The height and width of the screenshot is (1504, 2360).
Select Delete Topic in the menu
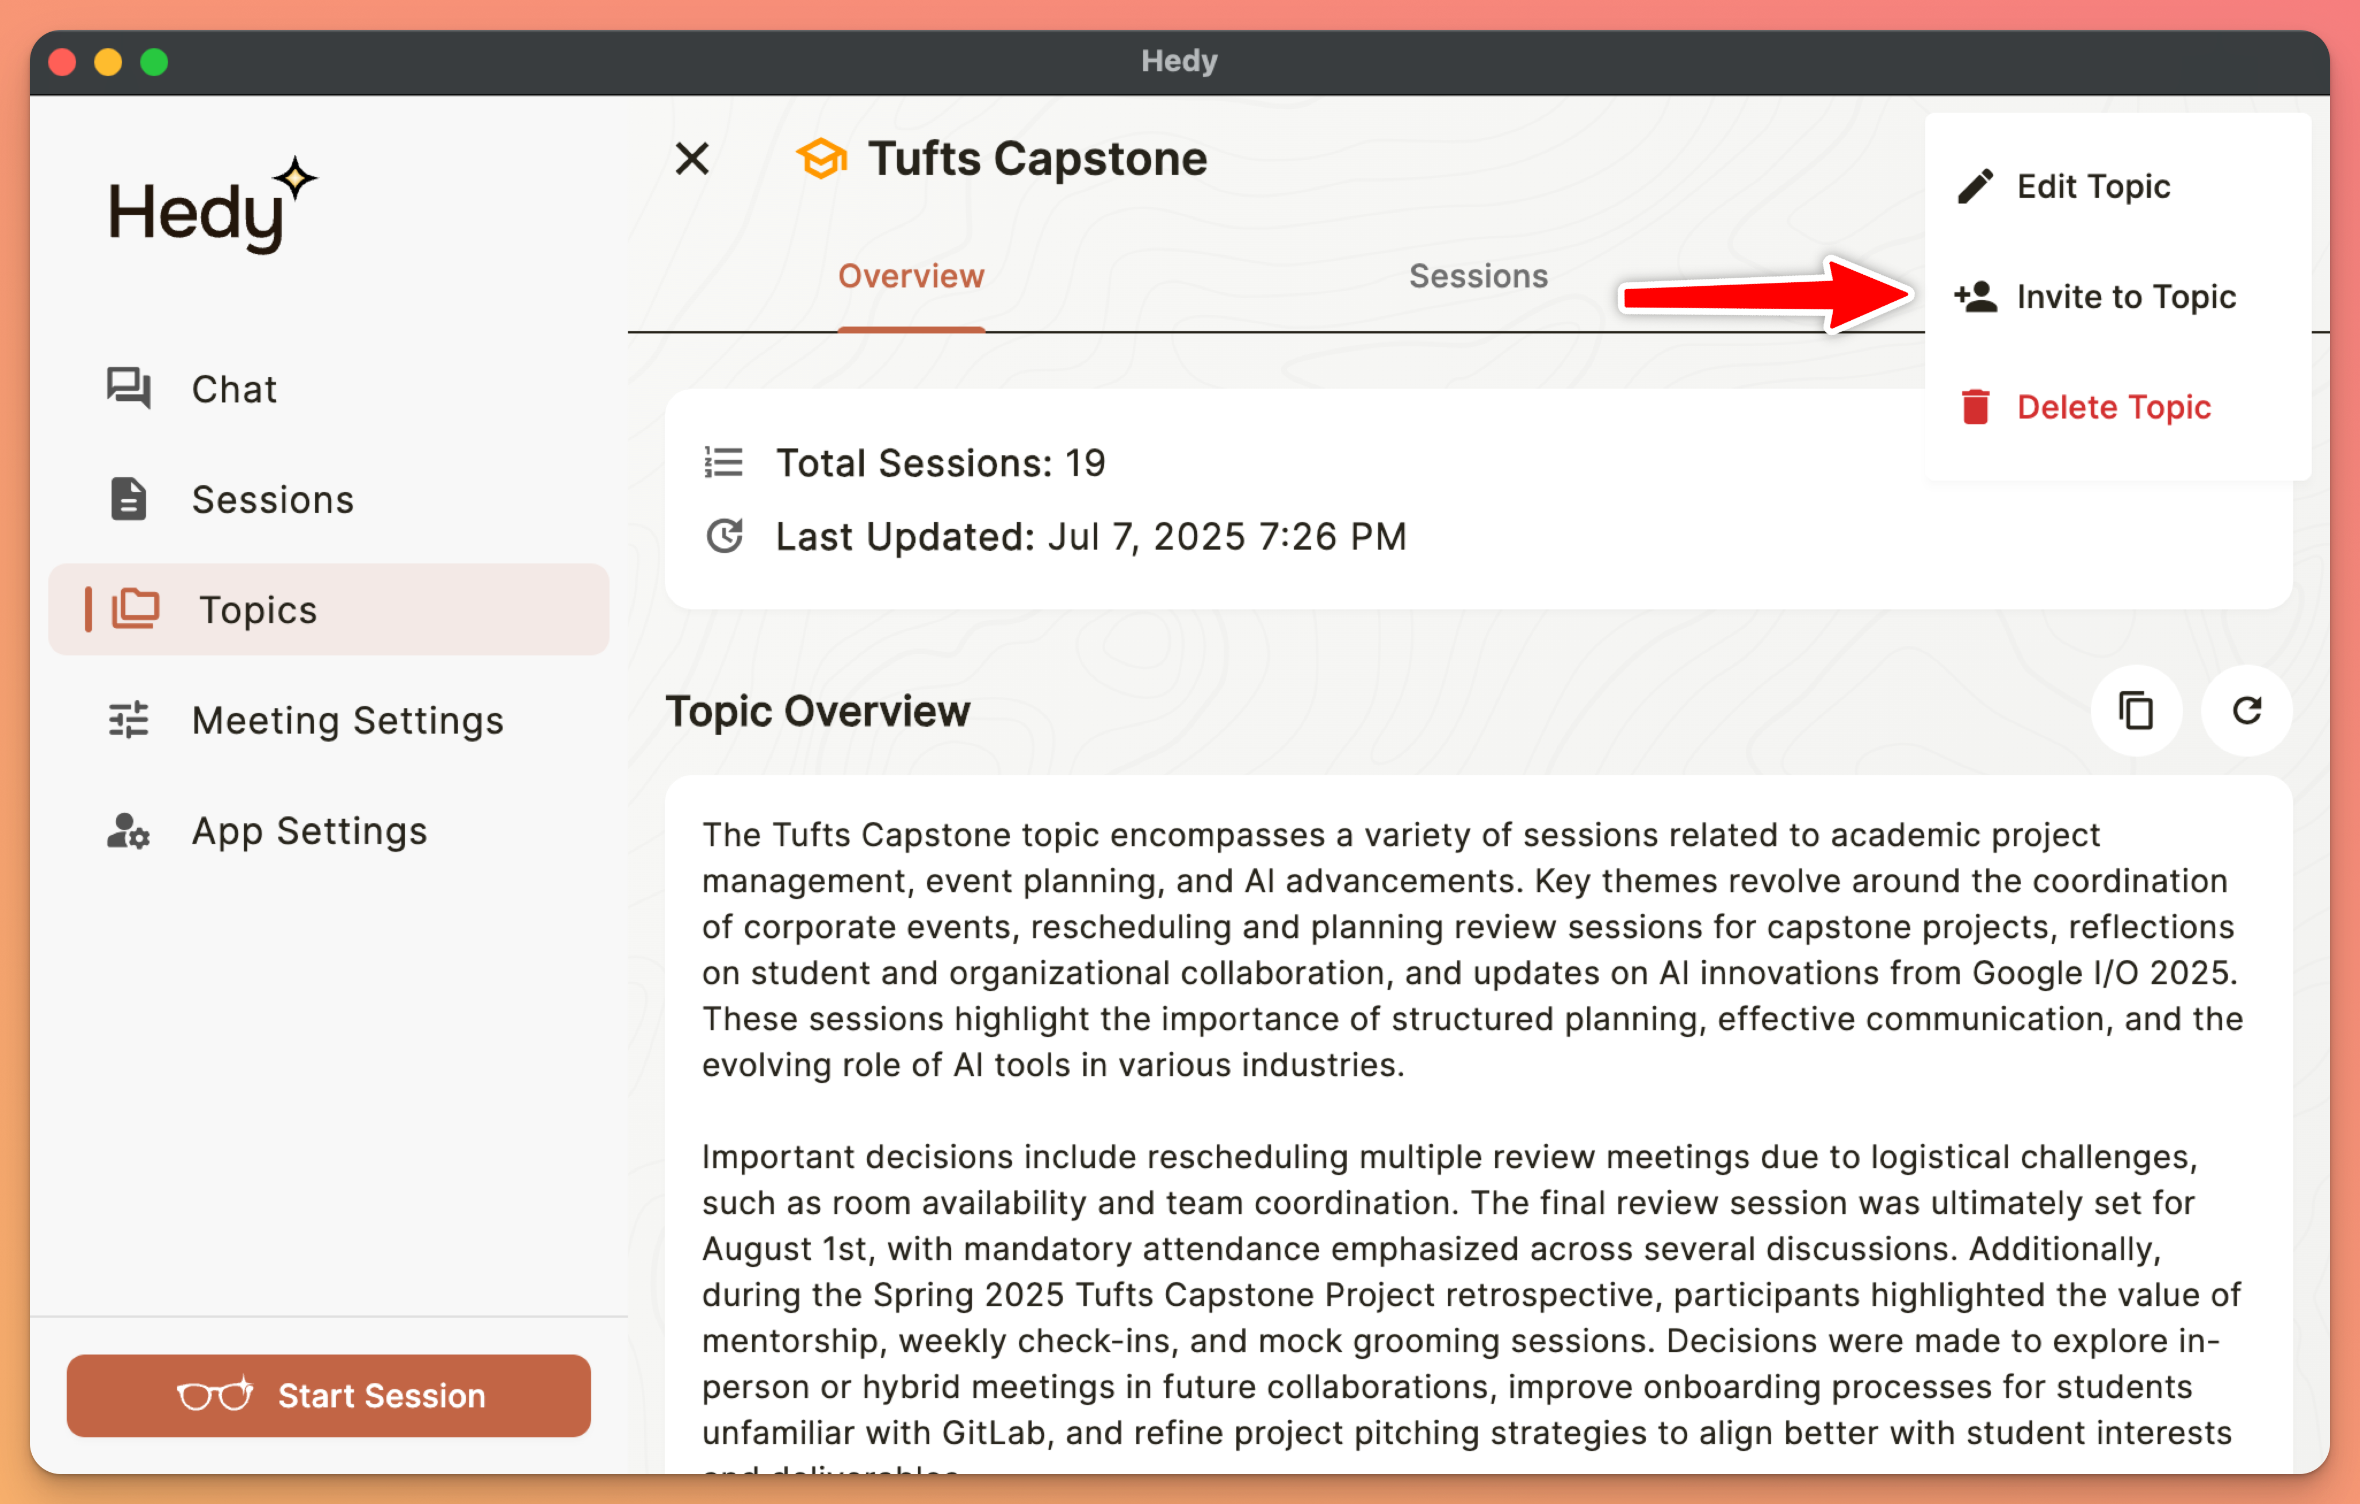2113,406
